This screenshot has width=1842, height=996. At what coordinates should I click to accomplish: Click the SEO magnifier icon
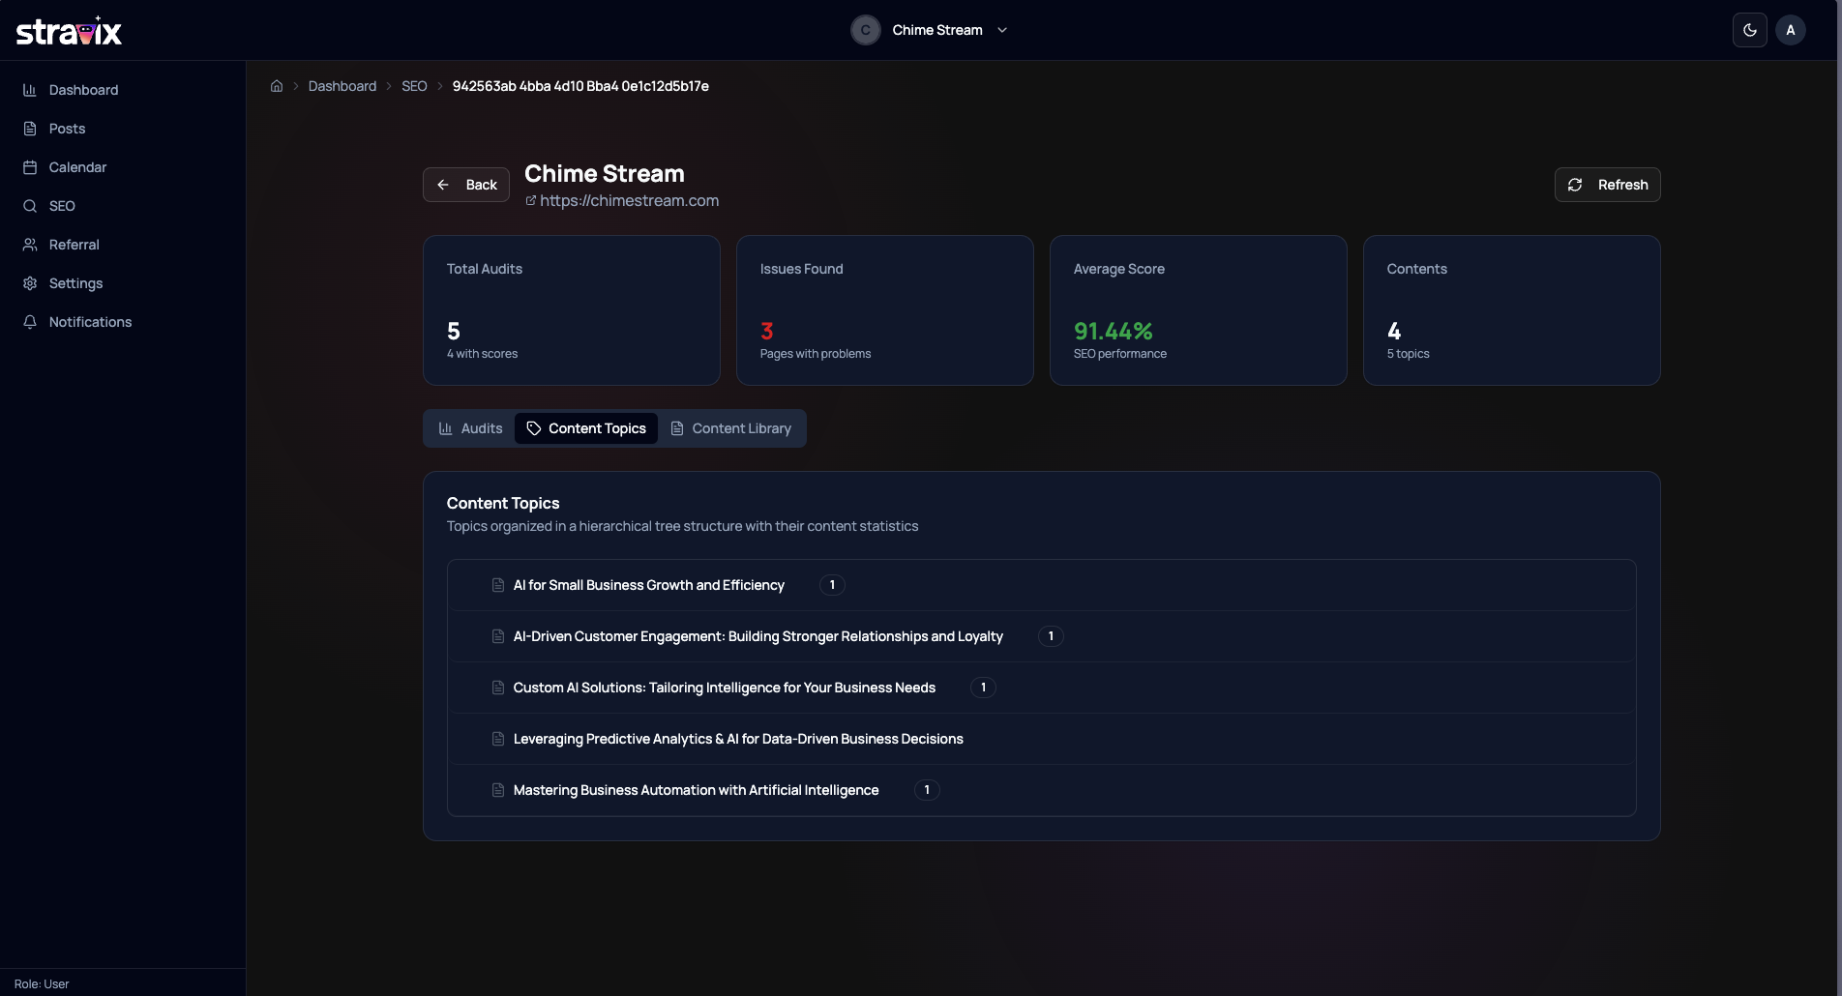[x=30, y=206]
